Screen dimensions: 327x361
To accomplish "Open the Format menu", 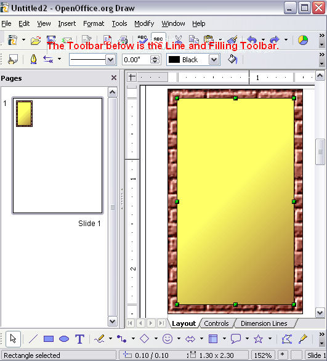I will 94,23.
